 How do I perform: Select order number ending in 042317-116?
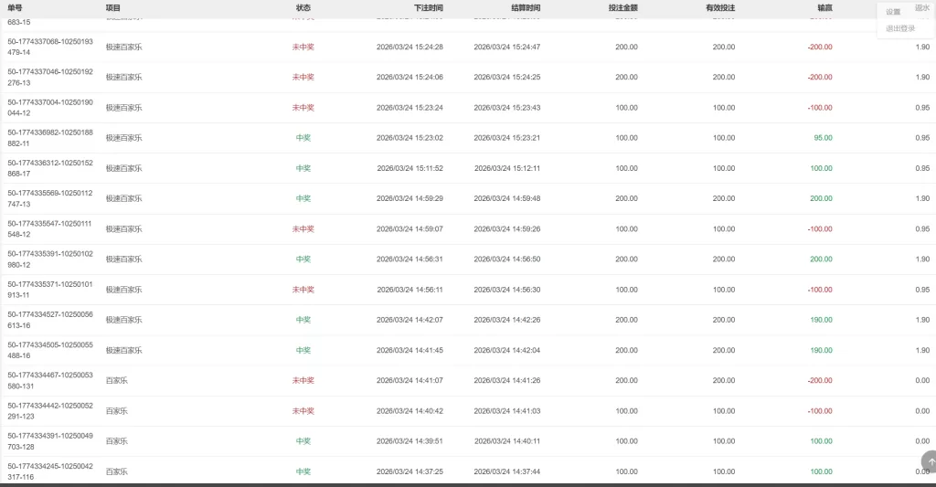(x=49, y=471)
